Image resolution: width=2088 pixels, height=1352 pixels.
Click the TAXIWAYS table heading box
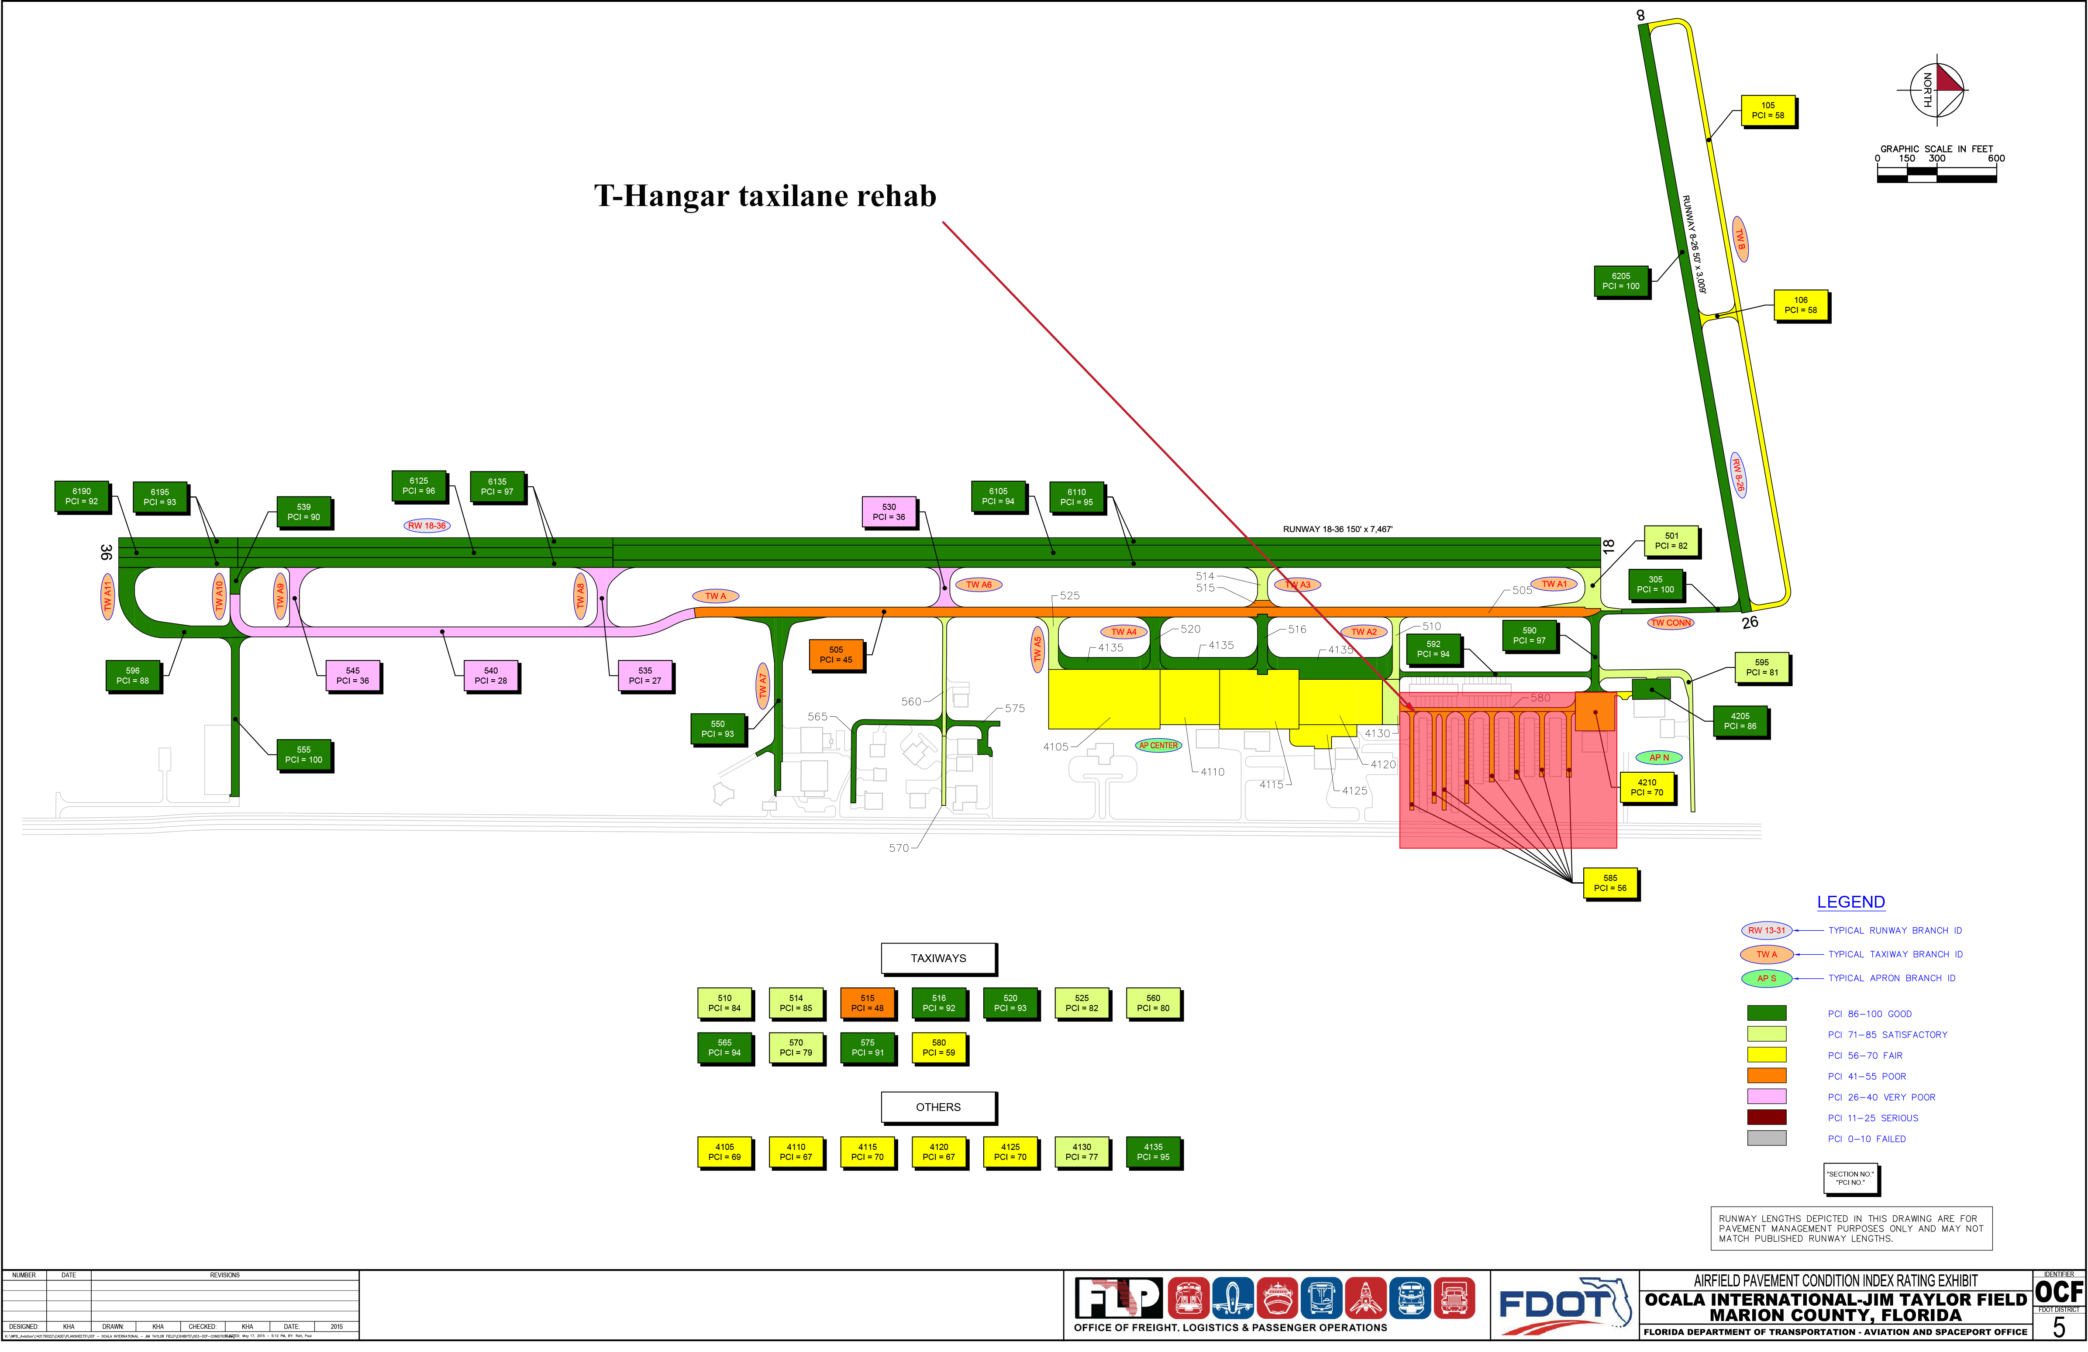(938, 958)
